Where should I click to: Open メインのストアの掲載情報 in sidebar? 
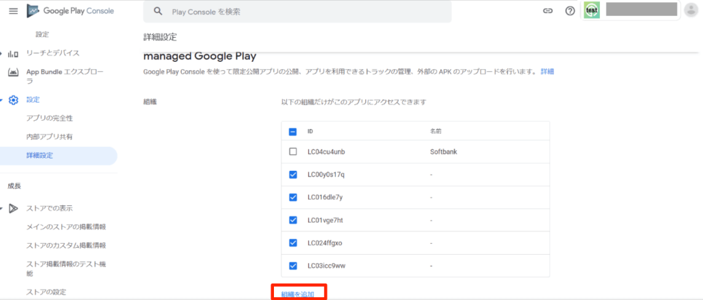pos(66,227)
